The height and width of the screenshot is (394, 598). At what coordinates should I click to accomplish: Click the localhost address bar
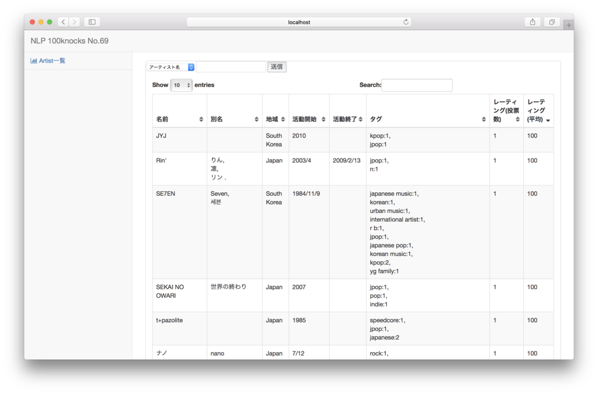pos(299,22)
